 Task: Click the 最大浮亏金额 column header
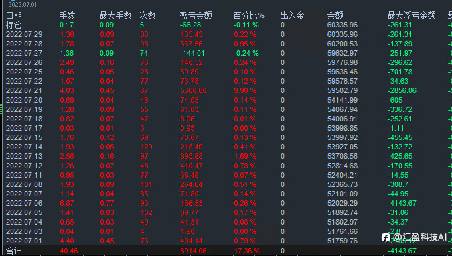point(411,15)
